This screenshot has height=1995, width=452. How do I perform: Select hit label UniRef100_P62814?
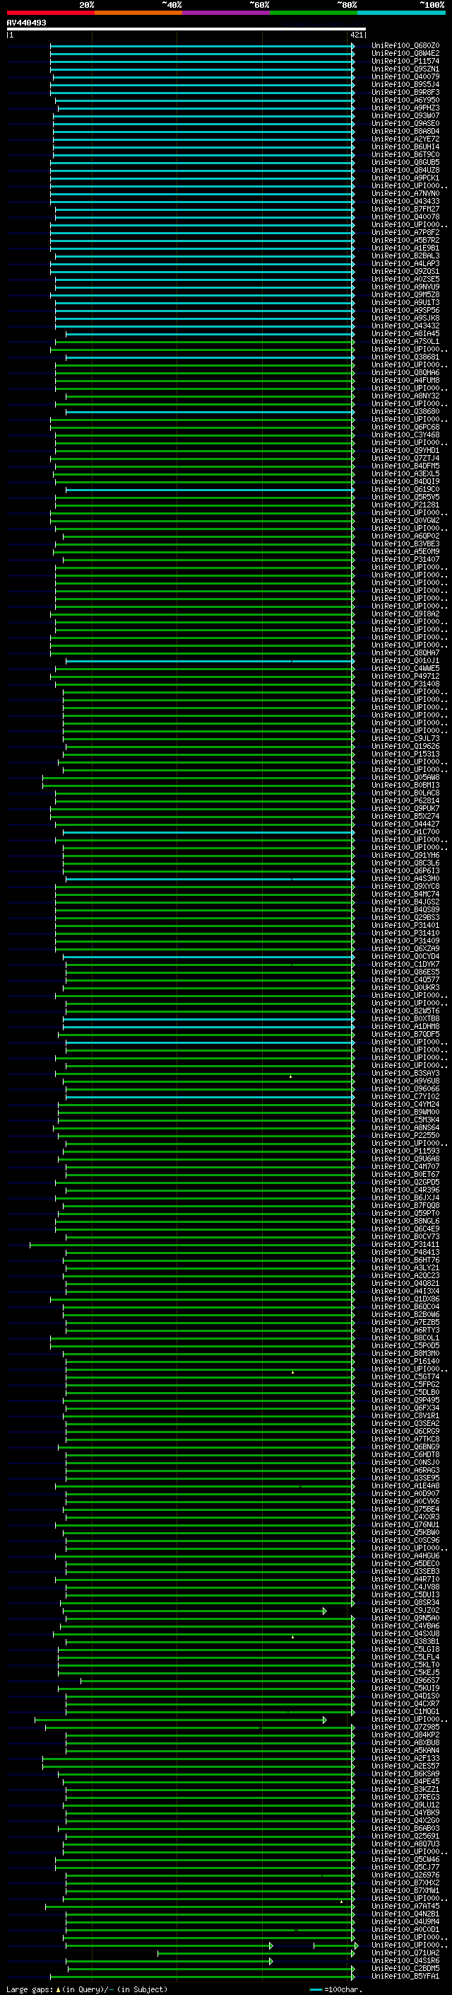point(405,801)
